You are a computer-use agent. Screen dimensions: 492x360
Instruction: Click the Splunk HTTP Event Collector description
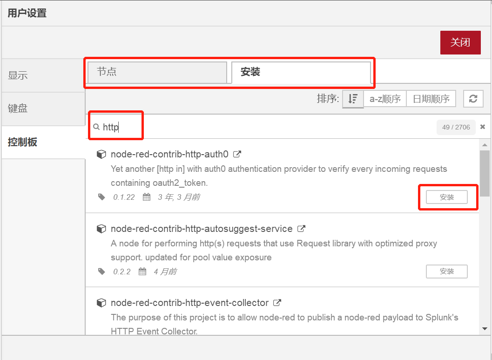(284, 324)
